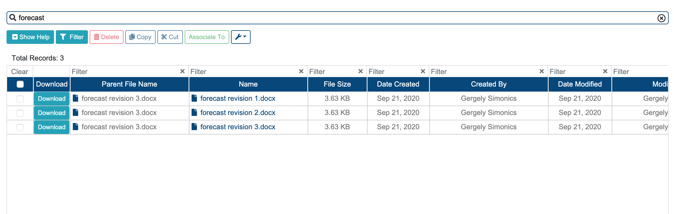Open the forecast revision 1.docx link
674x214 pixels.
coord(238,98)
